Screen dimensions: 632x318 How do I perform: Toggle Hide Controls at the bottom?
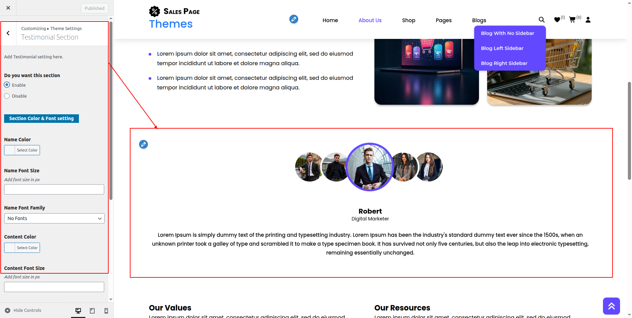point(23,310)
